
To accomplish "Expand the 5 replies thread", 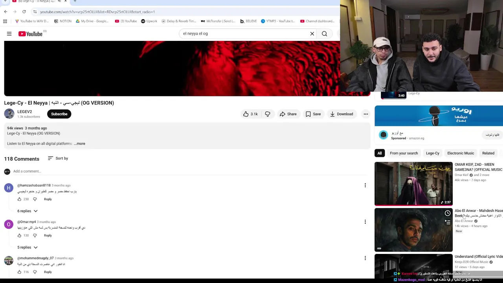I will click(27, 247).
